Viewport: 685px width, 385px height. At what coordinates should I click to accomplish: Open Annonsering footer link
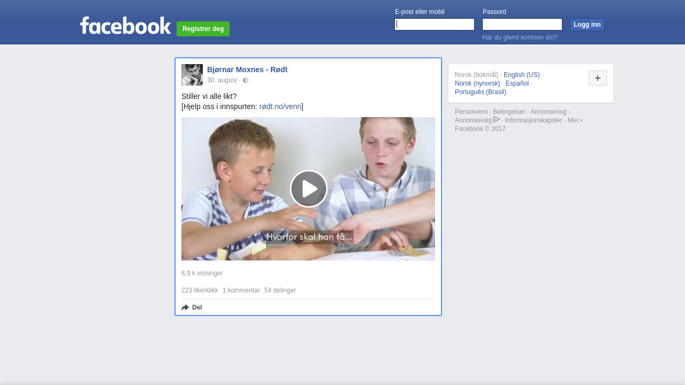[549, 112]
